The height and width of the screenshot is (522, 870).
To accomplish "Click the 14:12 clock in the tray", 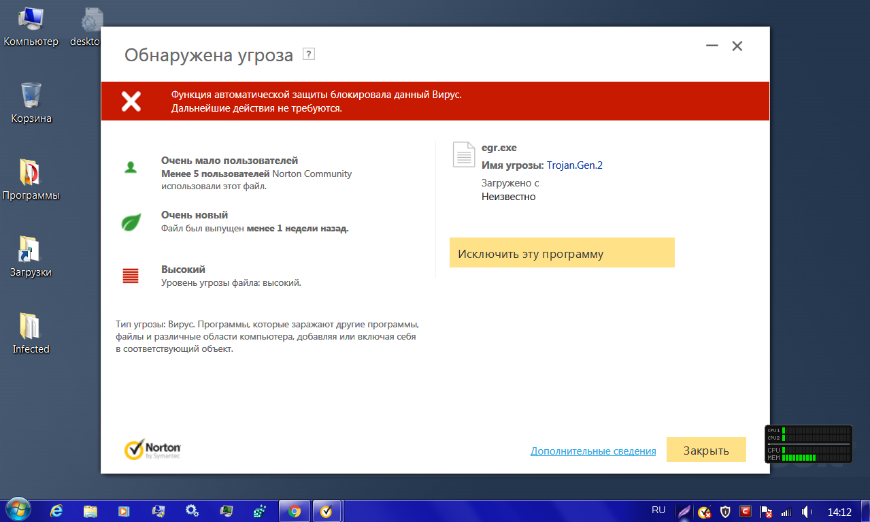I will tap(839, 512).
